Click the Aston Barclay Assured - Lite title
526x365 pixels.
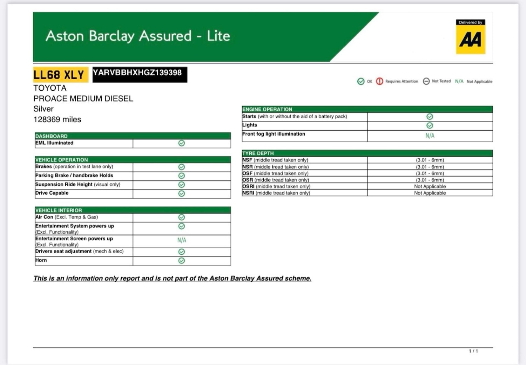pos(138,36)
